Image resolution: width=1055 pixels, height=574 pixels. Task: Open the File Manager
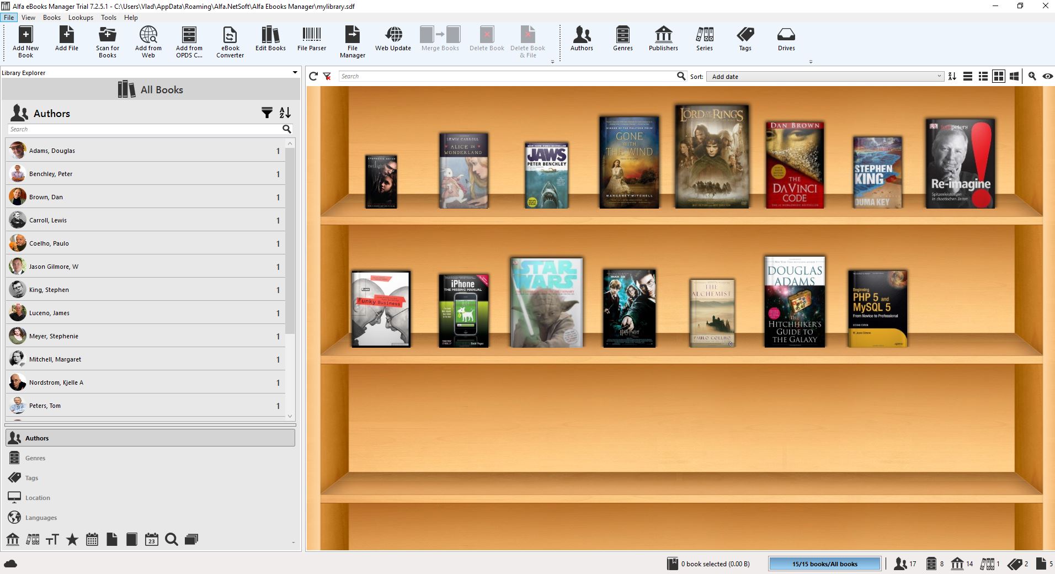353,41
